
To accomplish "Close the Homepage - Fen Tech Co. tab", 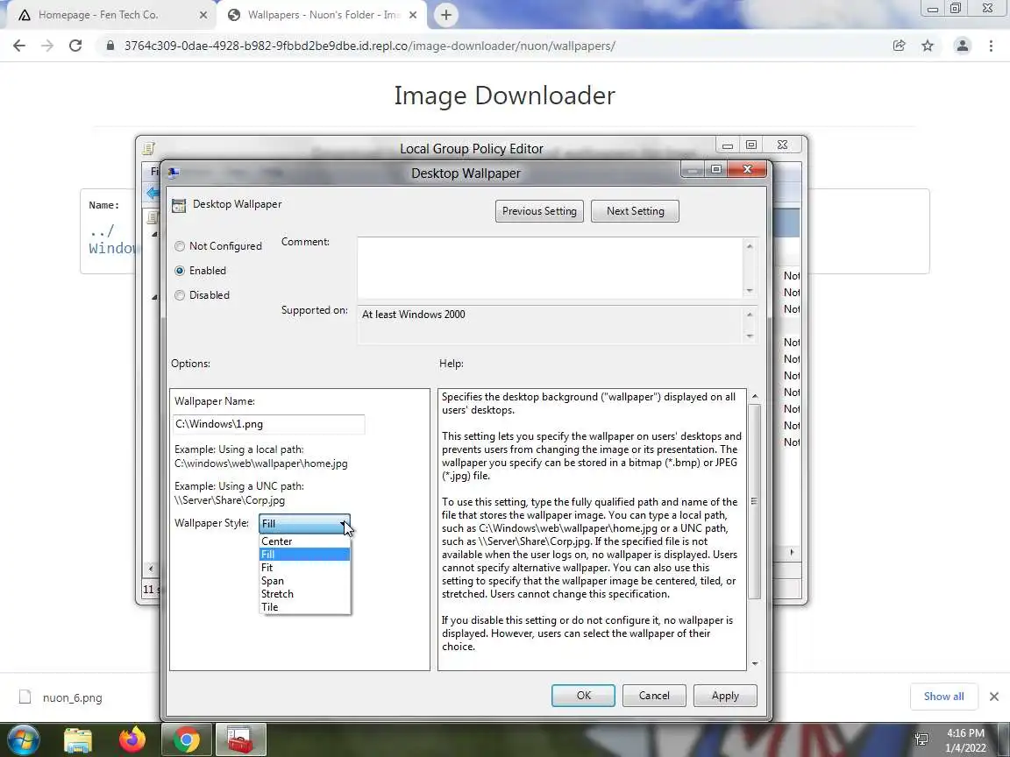I will [203, 15].
